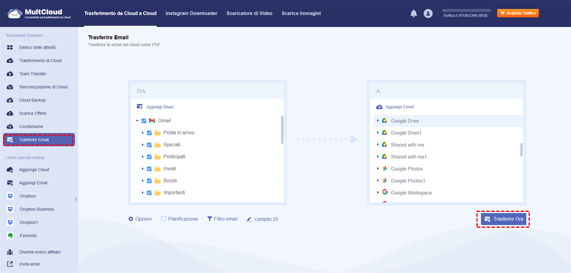Uncheck the Bozze folder checkbox
571x273 pixels.
click(x=149, y=181)
